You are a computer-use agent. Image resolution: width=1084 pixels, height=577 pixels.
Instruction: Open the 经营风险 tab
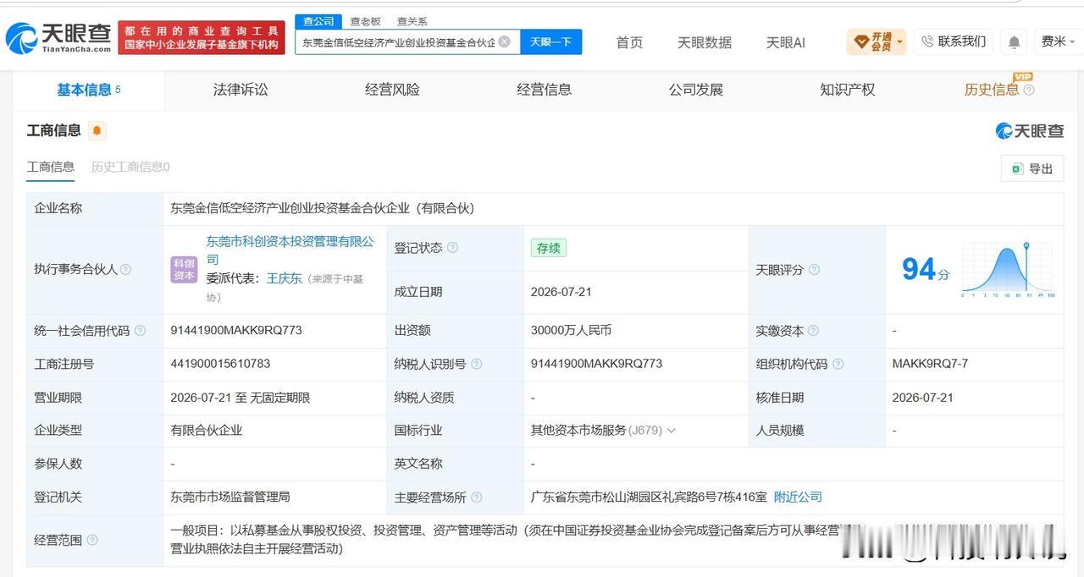tap(392, 90)
